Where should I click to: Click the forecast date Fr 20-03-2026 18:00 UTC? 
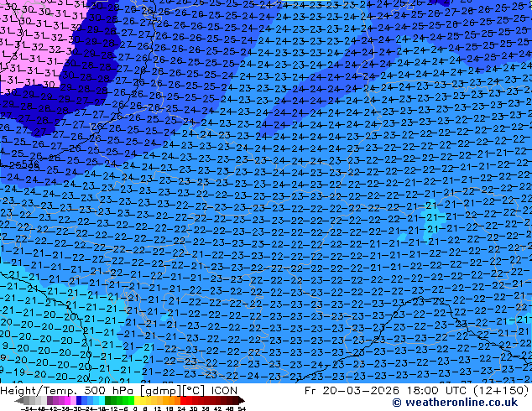tap(387, 391)
